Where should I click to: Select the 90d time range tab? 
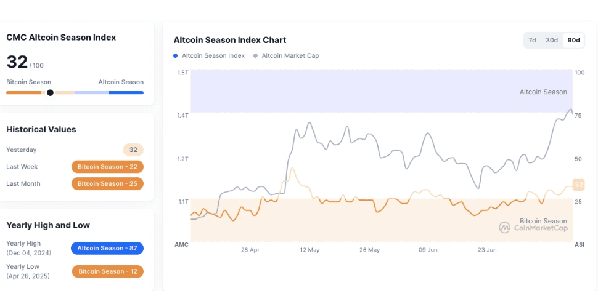573,40
